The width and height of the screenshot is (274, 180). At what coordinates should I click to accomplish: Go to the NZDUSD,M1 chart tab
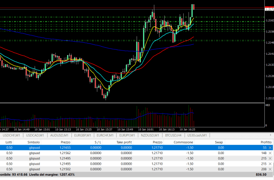click(x=150, y=135)
